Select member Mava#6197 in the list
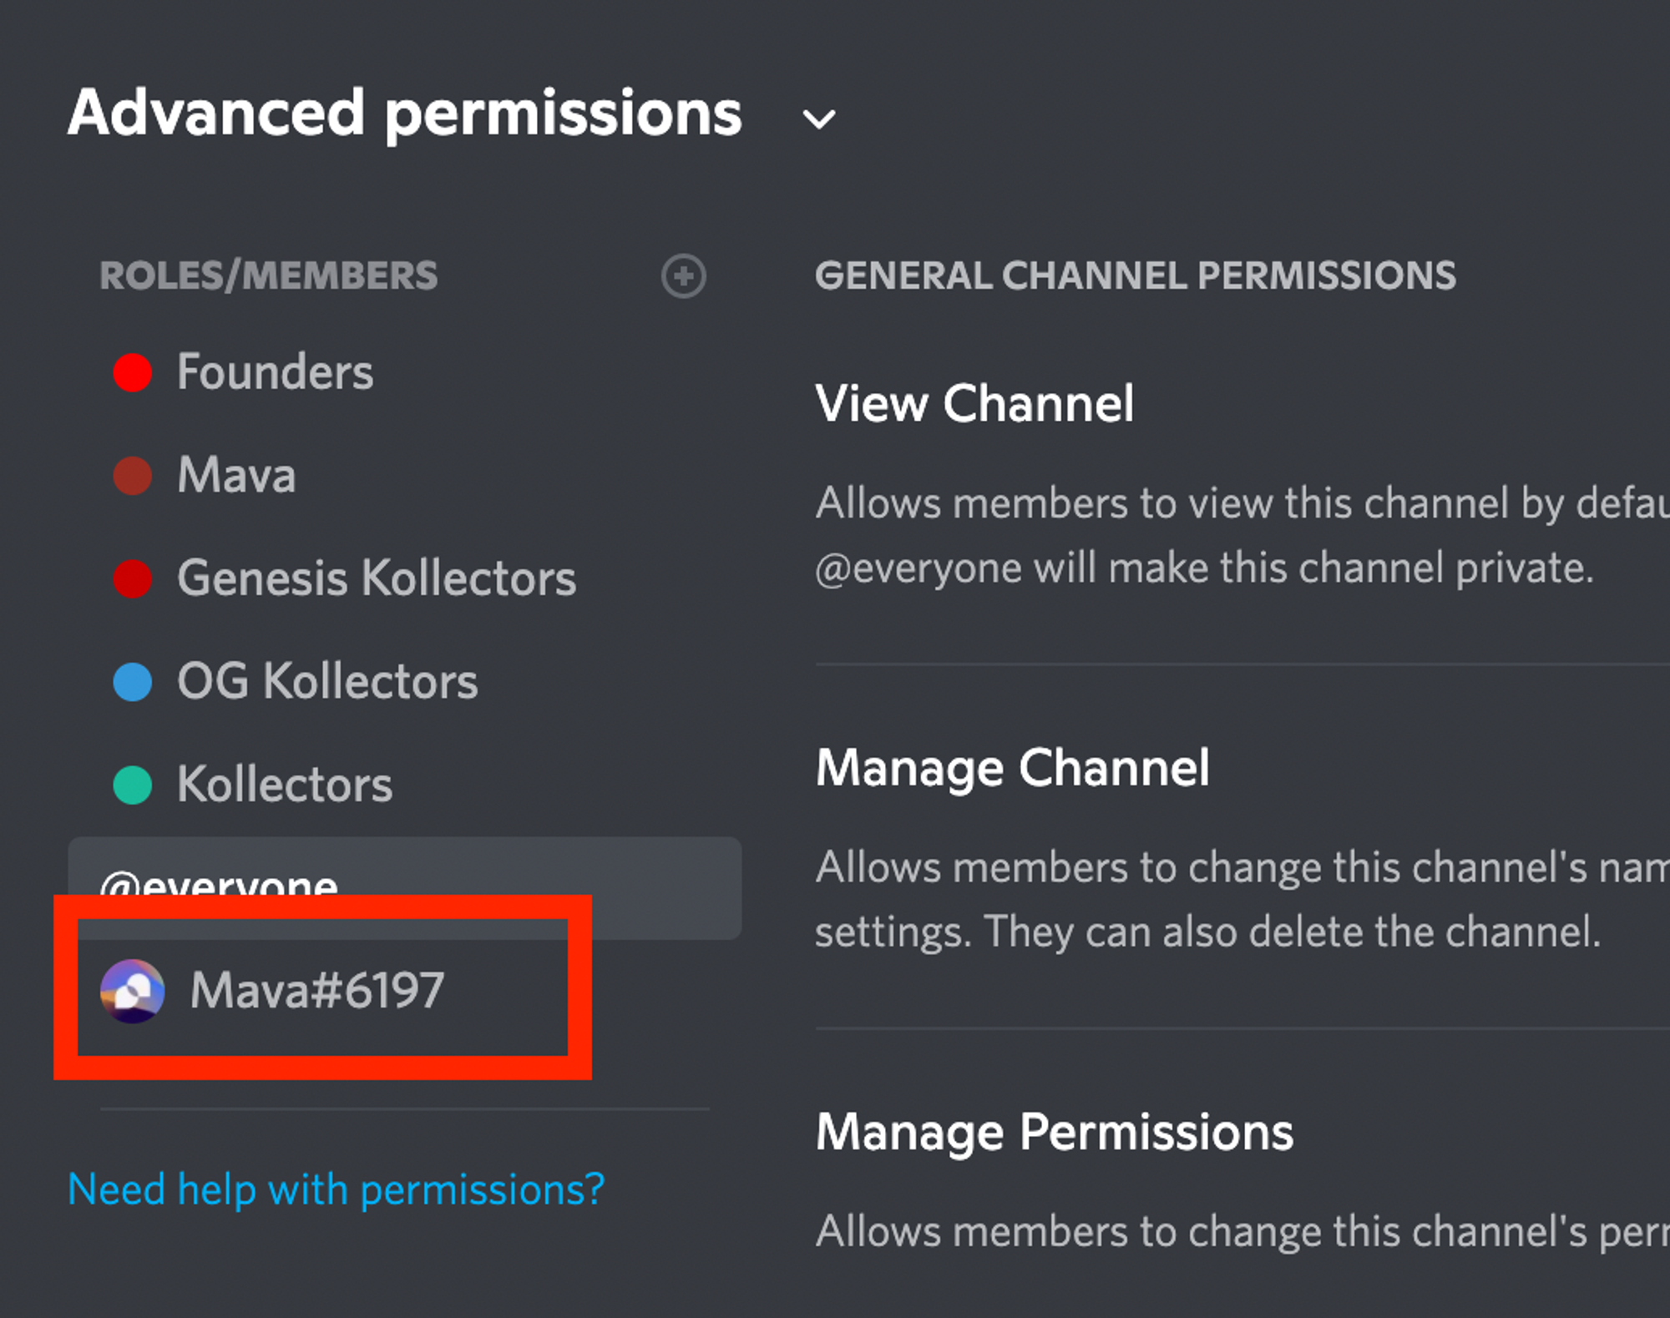Screen dimensions: 1670x1318 [x=317, y=991]
